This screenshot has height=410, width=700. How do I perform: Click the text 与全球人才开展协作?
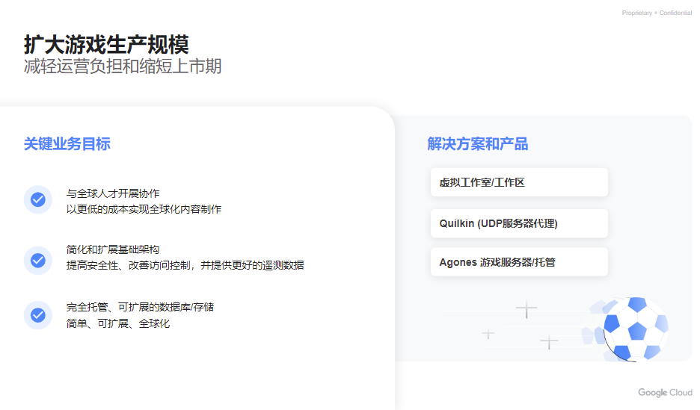pyautogui.click(x=113, y=193)
